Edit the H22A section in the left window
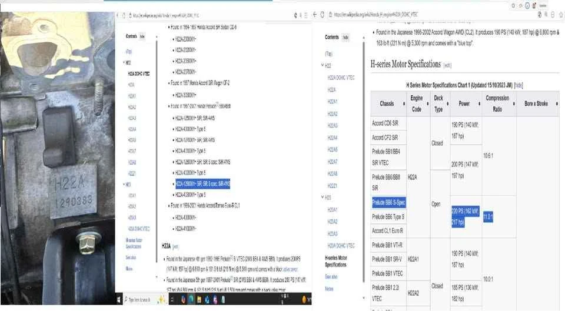 tap(175, 246)
